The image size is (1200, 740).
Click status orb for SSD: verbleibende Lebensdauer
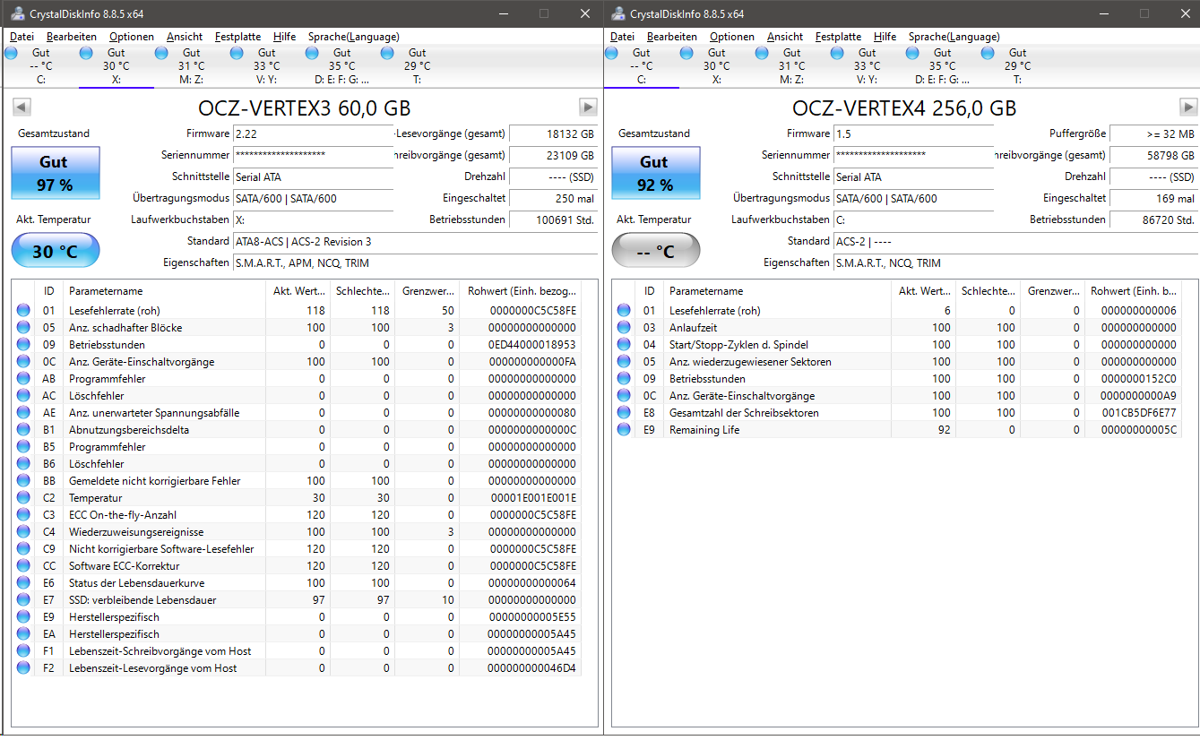coord(23,600)
